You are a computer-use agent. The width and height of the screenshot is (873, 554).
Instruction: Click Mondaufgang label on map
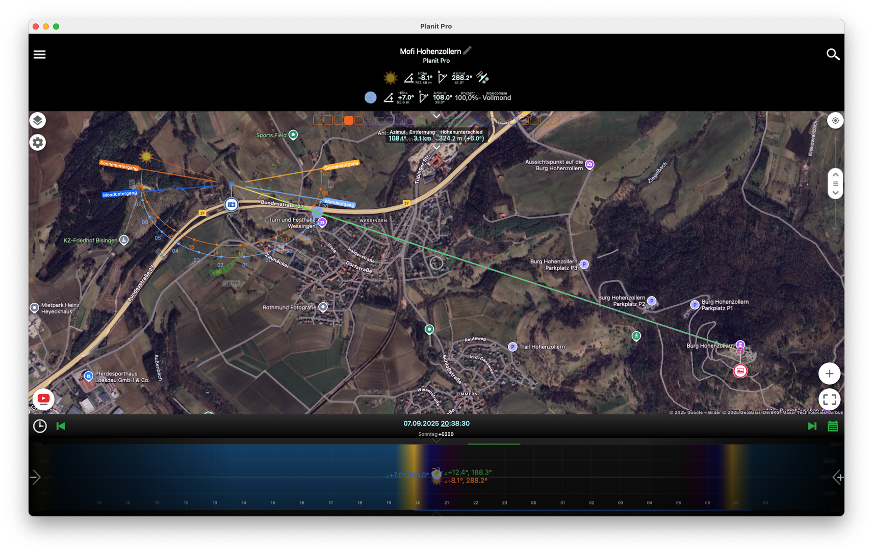click(340, 203)
